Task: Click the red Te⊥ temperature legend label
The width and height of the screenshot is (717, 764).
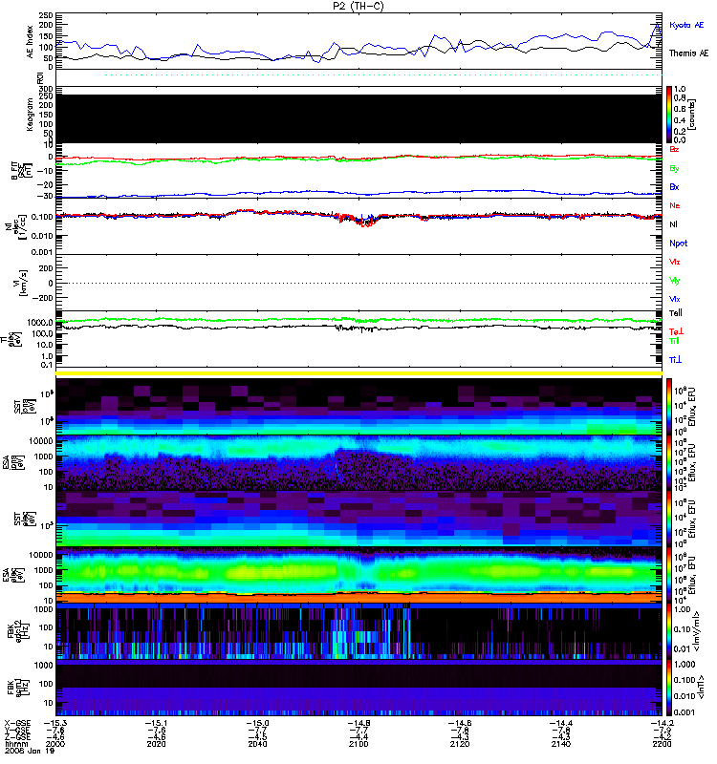Action: pyautogui.click(x=676, y=331)
